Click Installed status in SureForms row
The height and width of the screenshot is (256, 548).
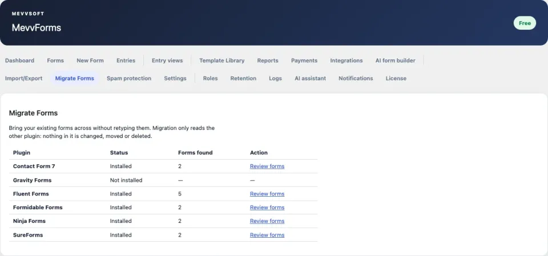pyautogui.click(x=121, y=235)
